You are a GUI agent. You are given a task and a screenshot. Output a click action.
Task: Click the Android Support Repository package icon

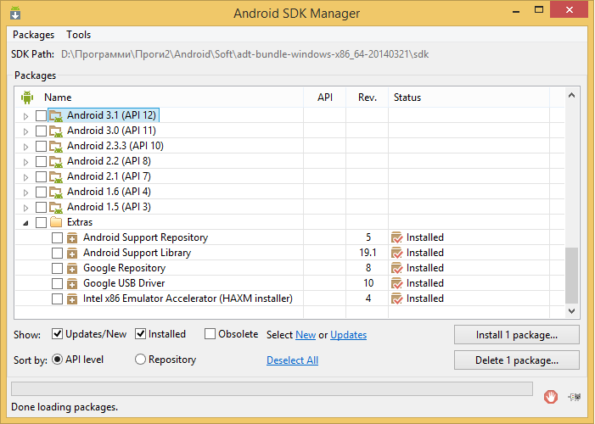72,237
